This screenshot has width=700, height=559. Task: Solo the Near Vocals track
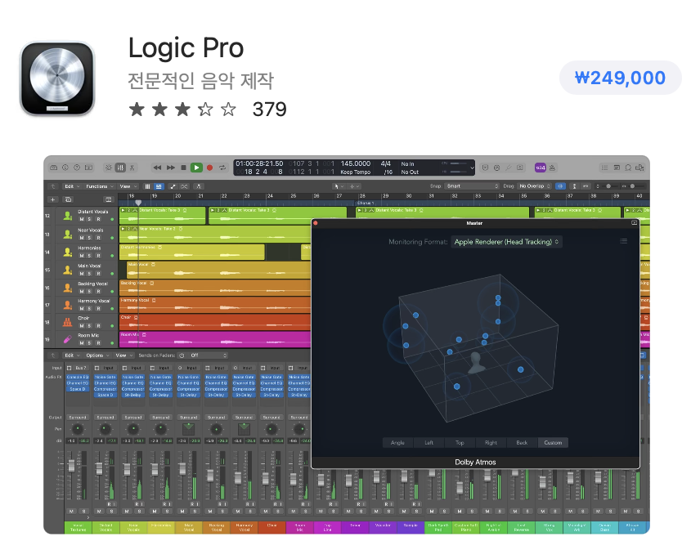tap(90, 238)
